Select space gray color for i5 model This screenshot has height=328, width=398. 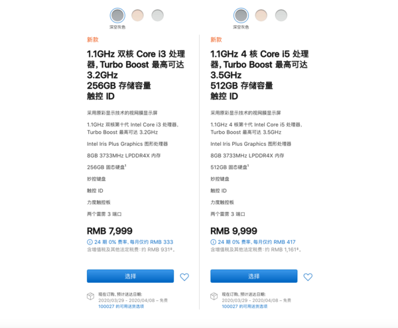coord(241,15)
